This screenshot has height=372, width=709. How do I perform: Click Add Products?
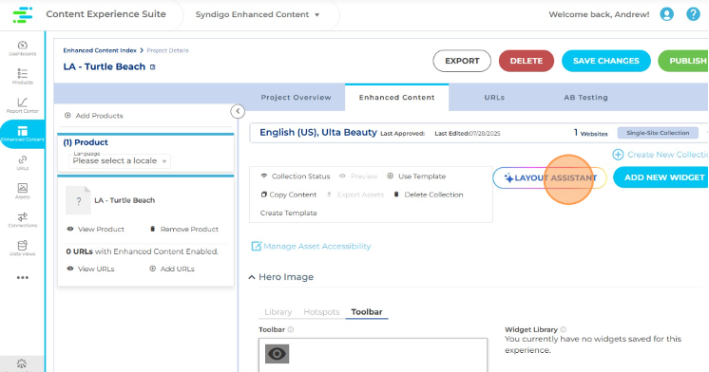pyautogui.click(x=94, y=116)
